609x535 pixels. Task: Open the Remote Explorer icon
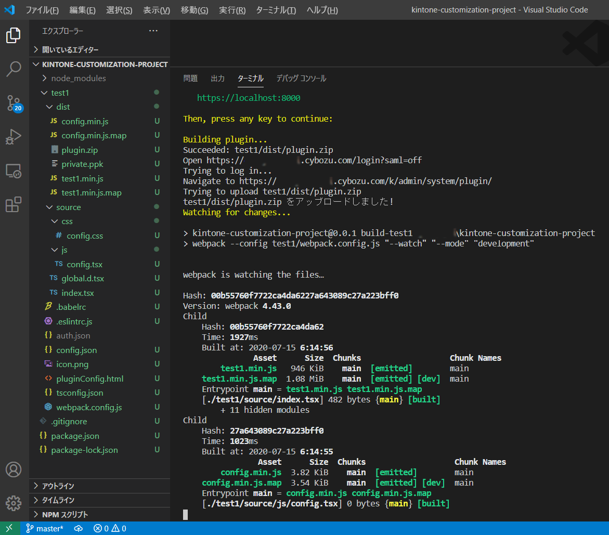(14, 171)
